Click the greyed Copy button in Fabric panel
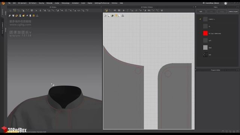The image size is (240, 135). 211,12
